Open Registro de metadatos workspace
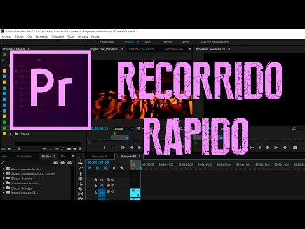Screen dimensions: 305x229 [215, 42]
